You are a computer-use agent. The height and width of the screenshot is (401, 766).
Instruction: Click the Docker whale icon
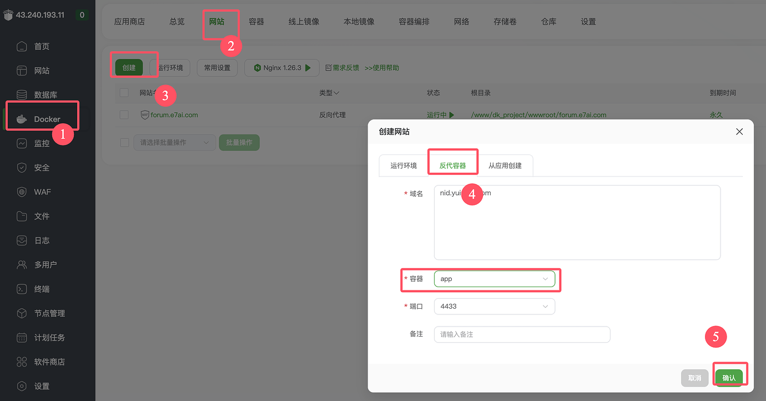[22, 119]
